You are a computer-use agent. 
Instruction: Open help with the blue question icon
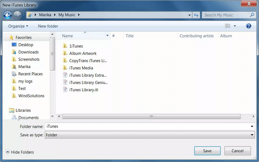249,26
